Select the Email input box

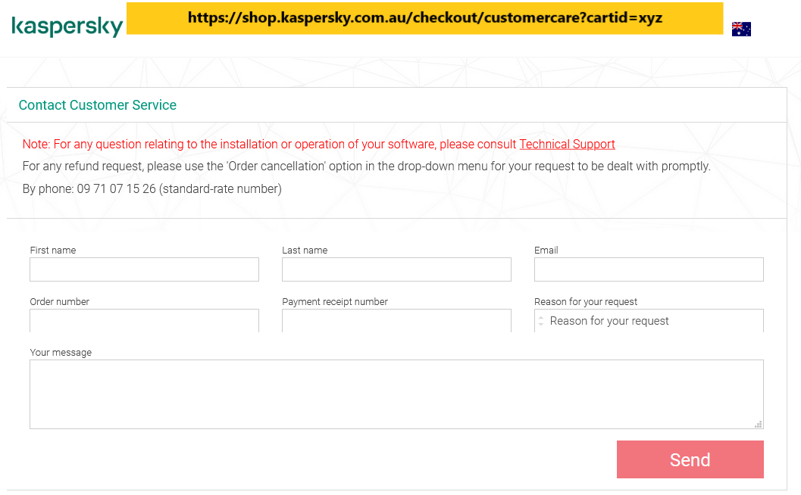649,269
